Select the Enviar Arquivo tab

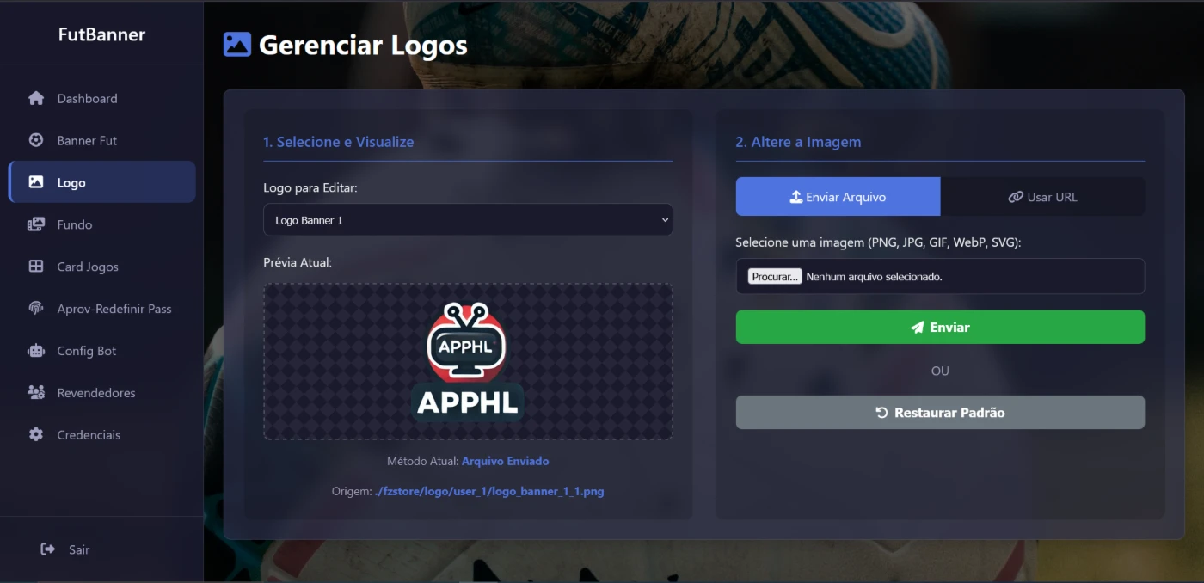tap(838, 197)
